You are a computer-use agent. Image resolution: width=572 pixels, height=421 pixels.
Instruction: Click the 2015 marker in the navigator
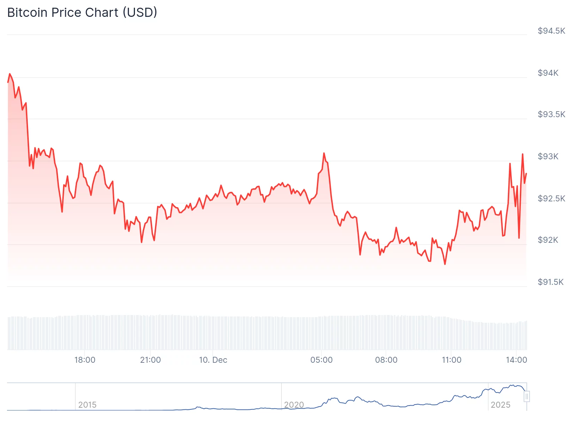point(87,405)
